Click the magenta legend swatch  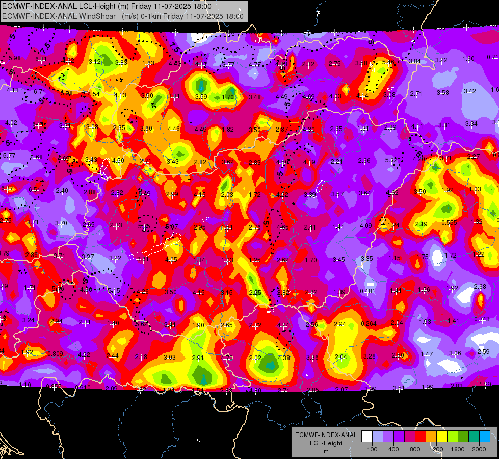click(410, 437)
